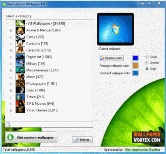
Task: Click the Travel category thumbnail icon
Action: [x=20, y=97]
